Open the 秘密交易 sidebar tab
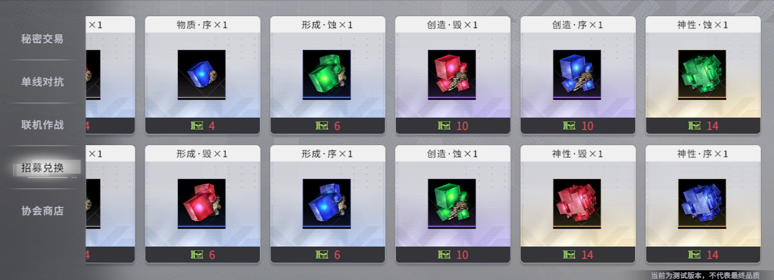 (42, 39)
